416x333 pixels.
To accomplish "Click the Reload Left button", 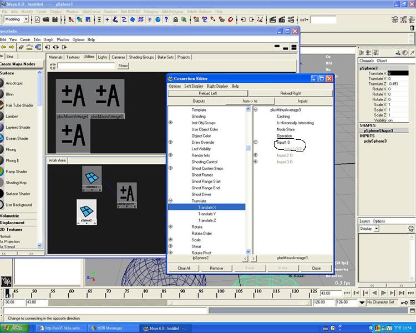I will (208, 93).
